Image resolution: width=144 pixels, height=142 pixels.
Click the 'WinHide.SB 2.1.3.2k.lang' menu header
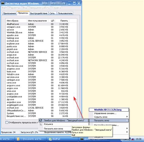[109, 110]
